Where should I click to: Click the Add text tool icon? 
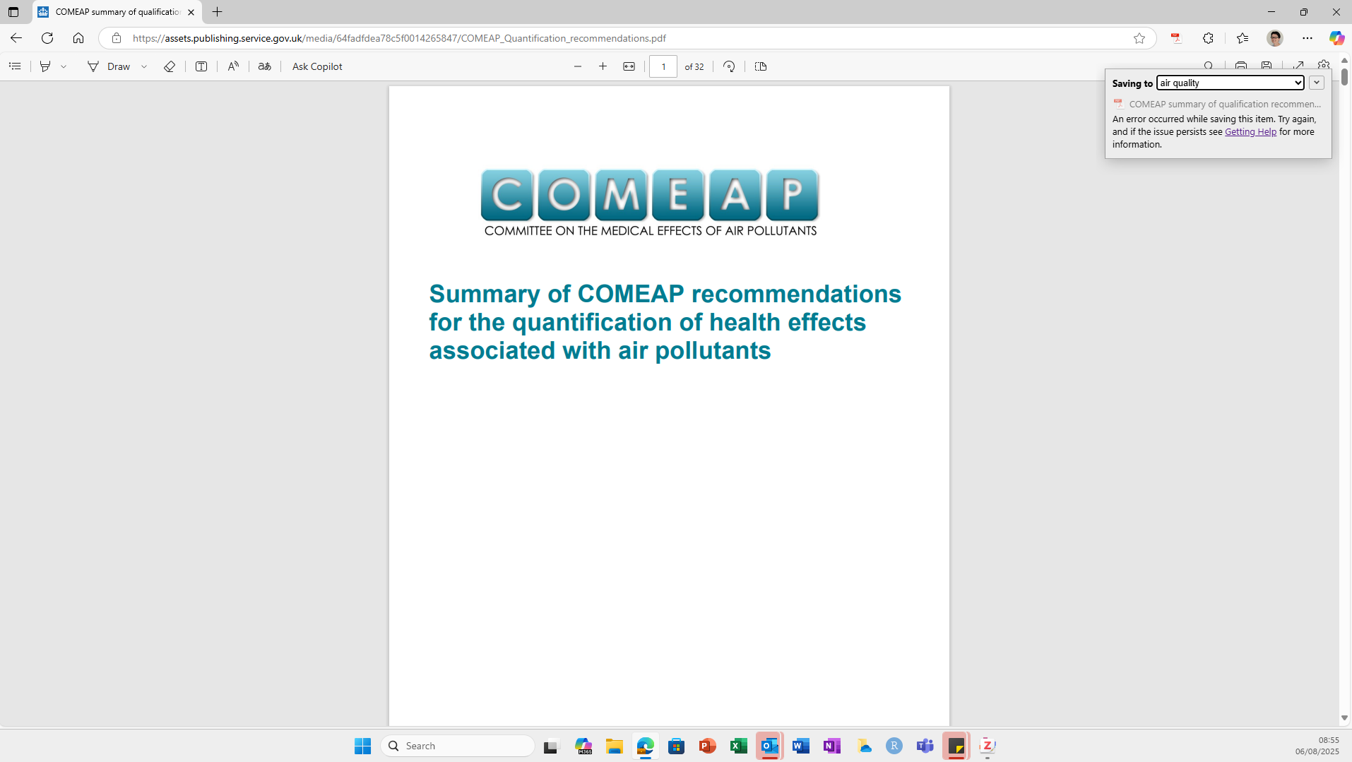tap(201, 66)
